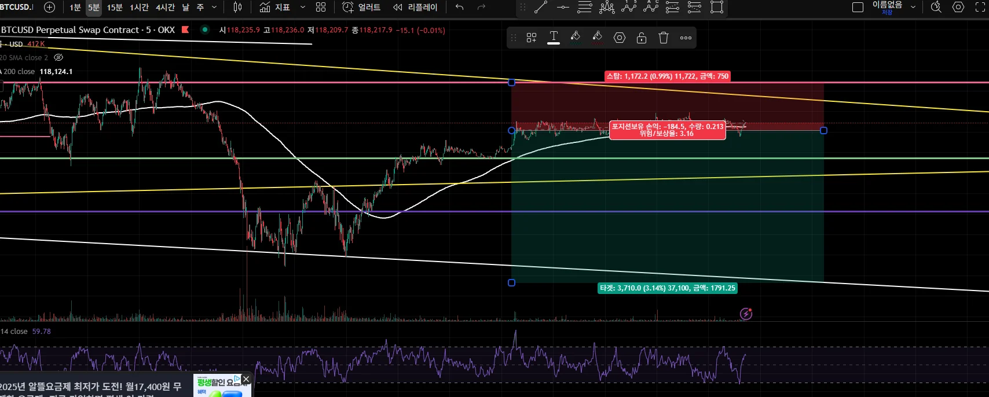The width and height of the screenshot is (989, 397).
Task: Show the hidden 20 SMA indicator
Action: tap(58, 57)
